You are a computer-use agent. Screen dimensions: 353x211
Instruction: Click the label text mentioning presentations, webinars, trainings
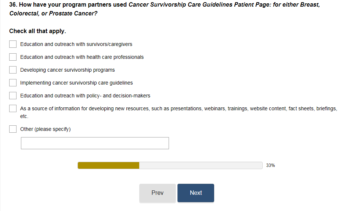point(179,109)
